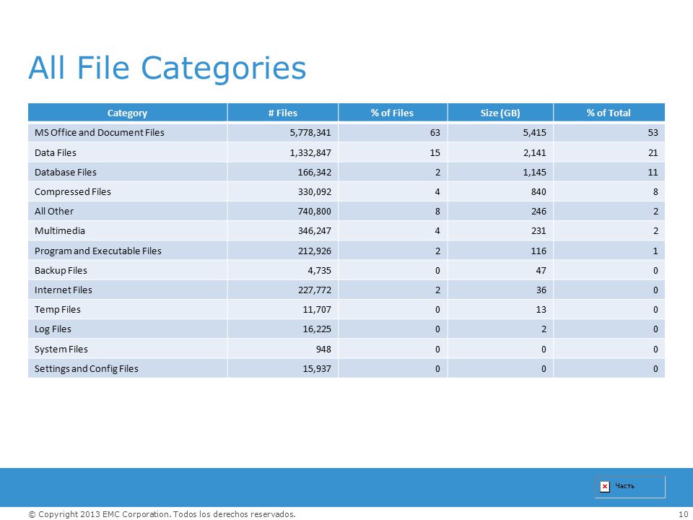Click the 'Category' column header
Image resolution: width=693 pixels, height=520 pixels.
(127, 113)
